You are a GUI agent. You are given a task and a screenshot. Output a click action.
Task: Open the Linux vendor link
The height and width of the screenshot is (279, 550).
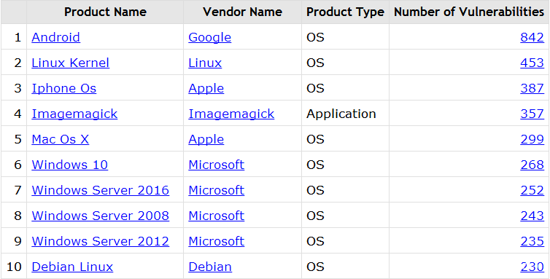pyautogui.click(x=205, y=63)
